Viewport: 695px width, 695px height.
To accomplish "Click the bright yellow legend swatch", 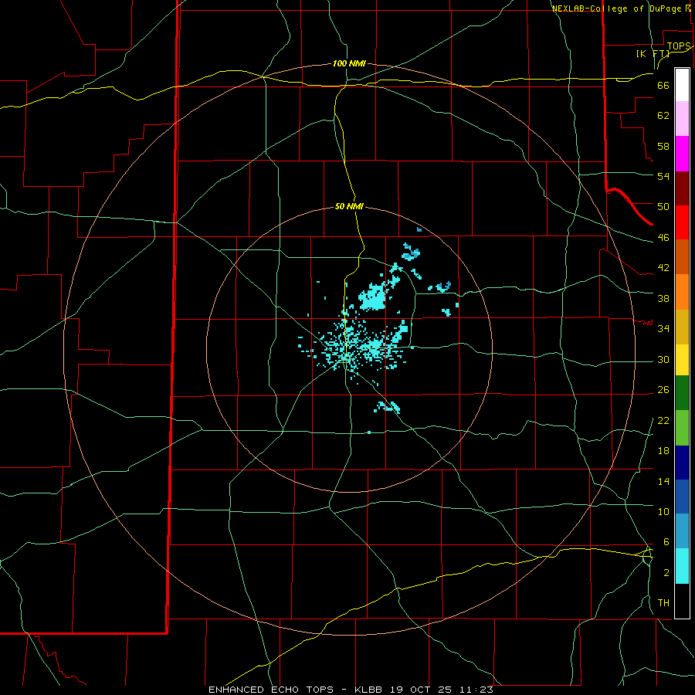I will [x=682, y=360].
